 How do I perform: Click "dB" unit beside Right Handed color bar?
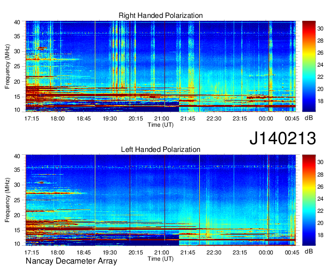pos(309,118)
